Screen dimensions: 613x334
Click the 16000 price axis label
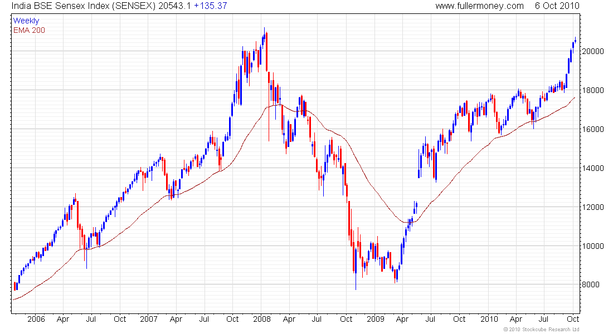coord(593,129)
